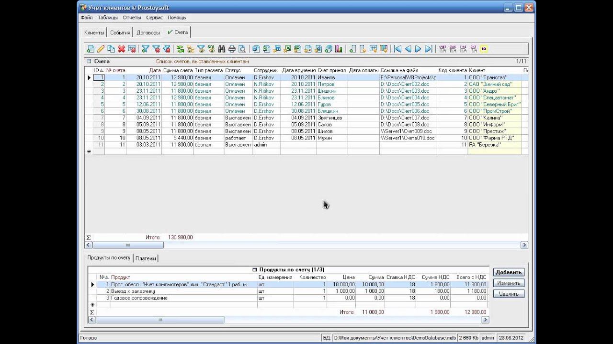Viewport: 613px width, 344px height.
Task: Click the yellow 1C icon
Action: pos(484,49)
